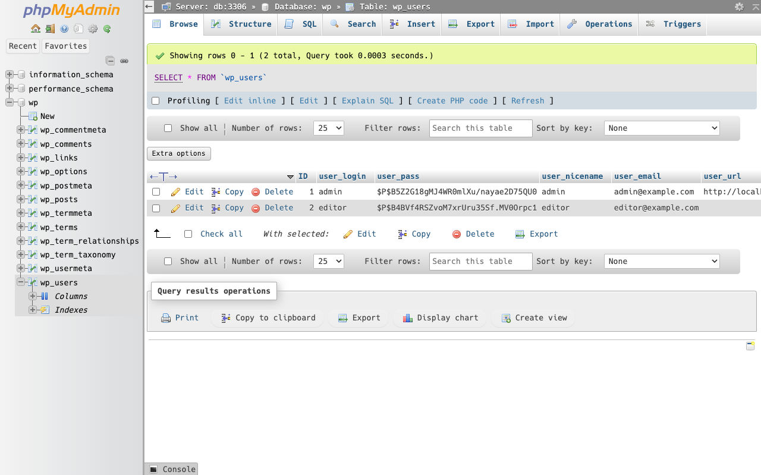
Task: Click red Delete icon for editor row
Action: click(256, 208)
